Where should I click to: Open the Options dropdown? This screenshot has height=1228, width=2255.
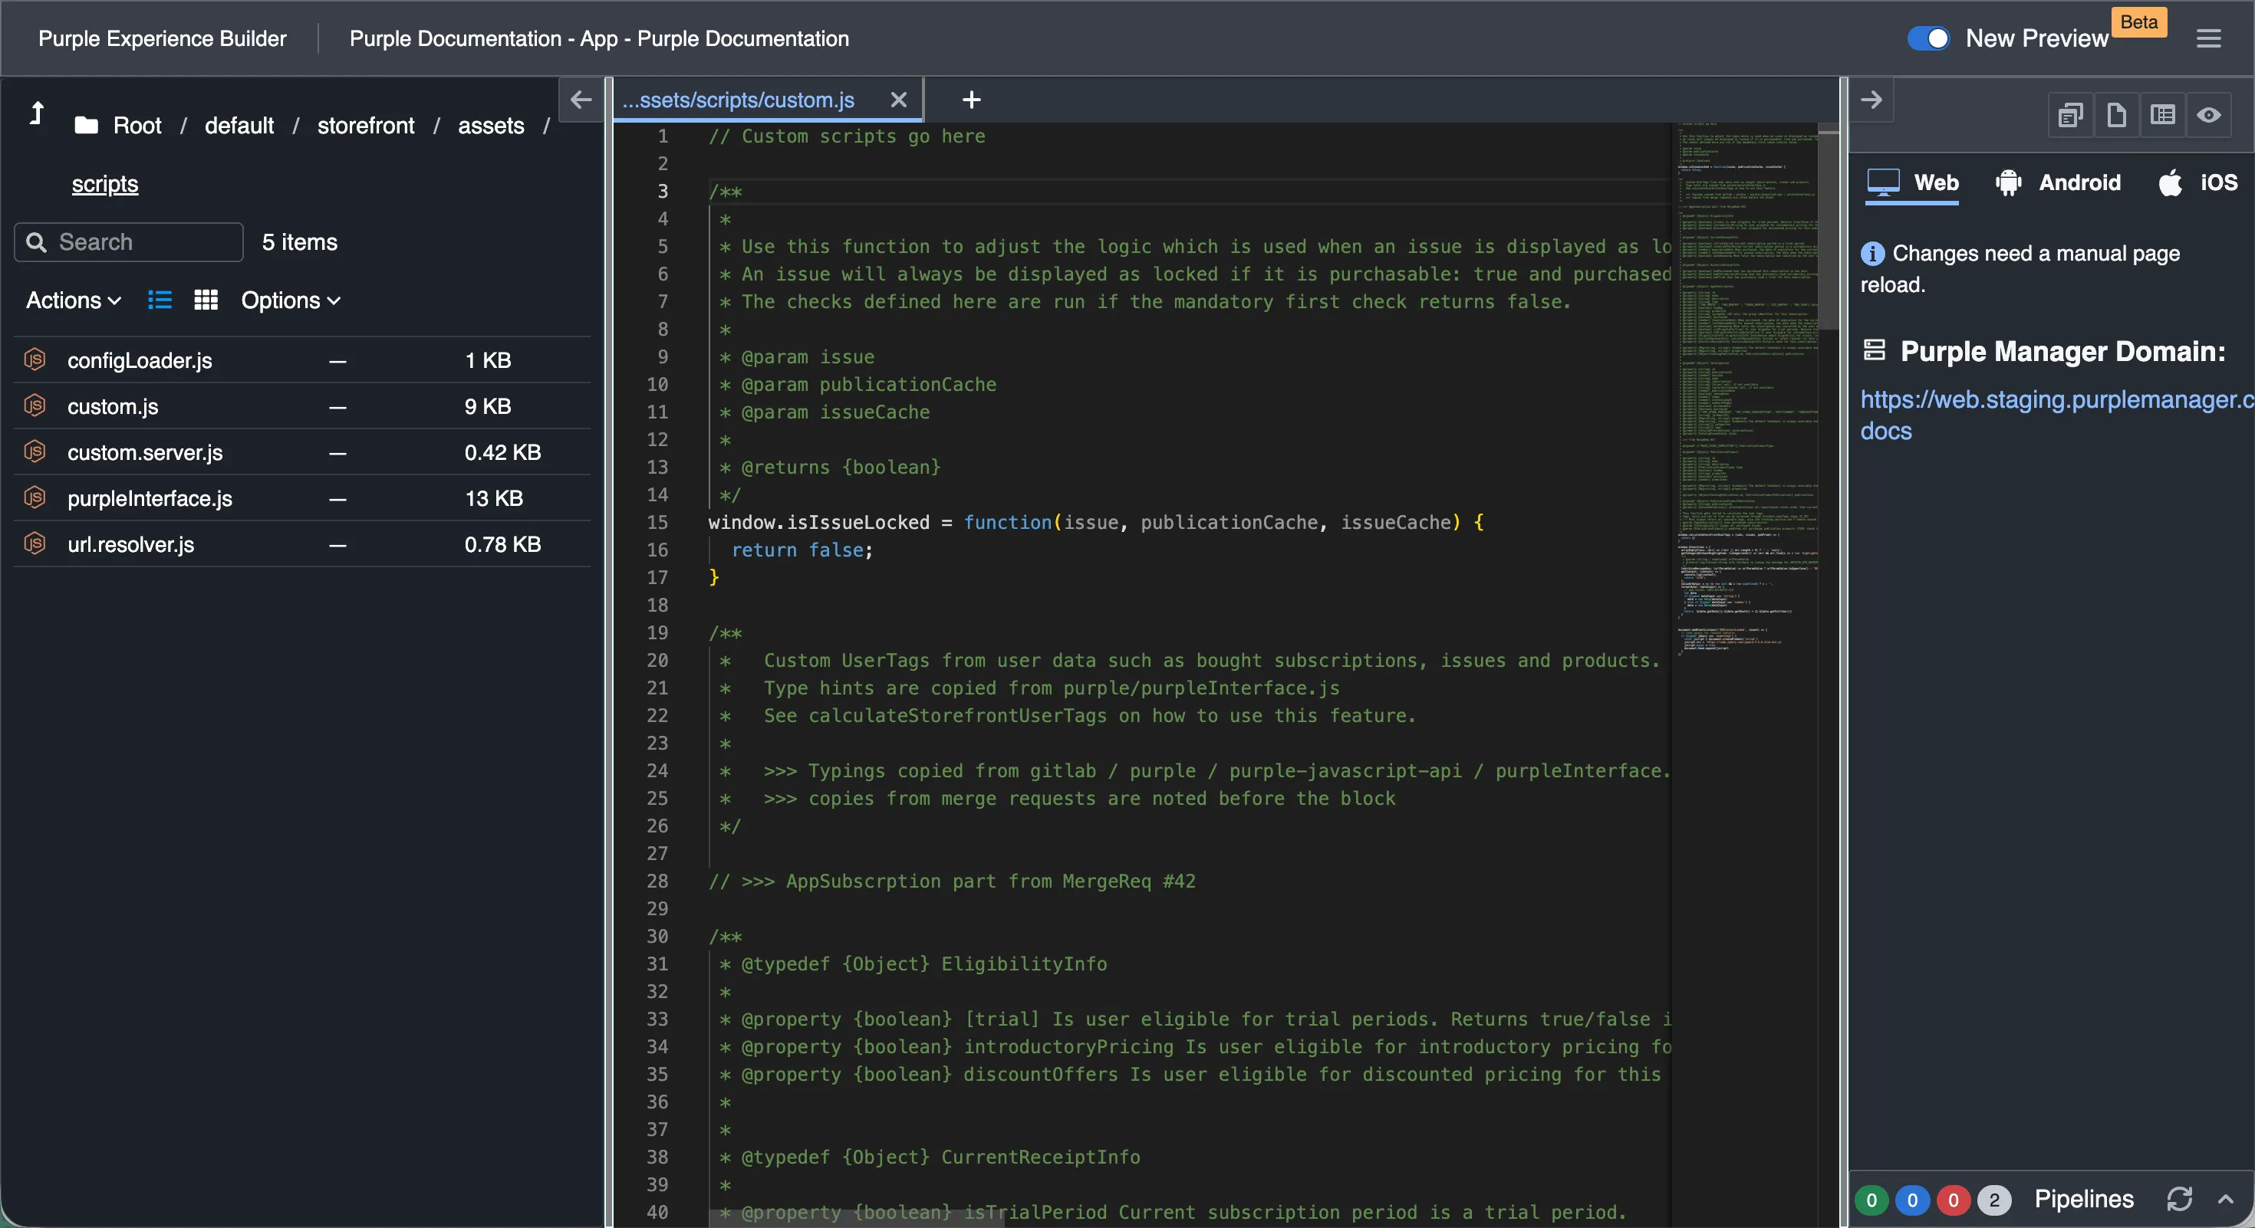pyautogui.click(x=291, y=301)
